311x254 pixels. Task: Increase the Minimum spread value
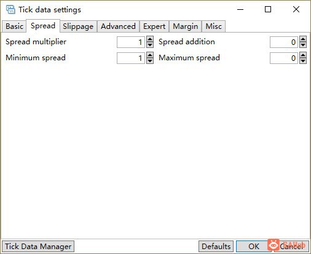click(150, 55)
